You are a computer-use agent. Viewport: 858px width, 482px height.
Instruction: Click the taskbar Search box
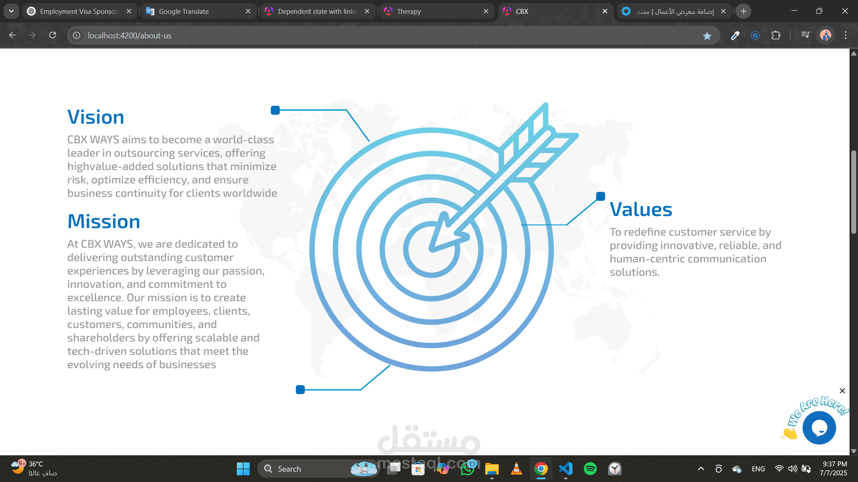coord(318,469)
